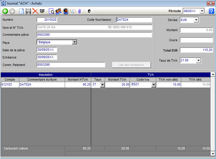Expand the Devise currency dropdown

(x=196, y=20)
